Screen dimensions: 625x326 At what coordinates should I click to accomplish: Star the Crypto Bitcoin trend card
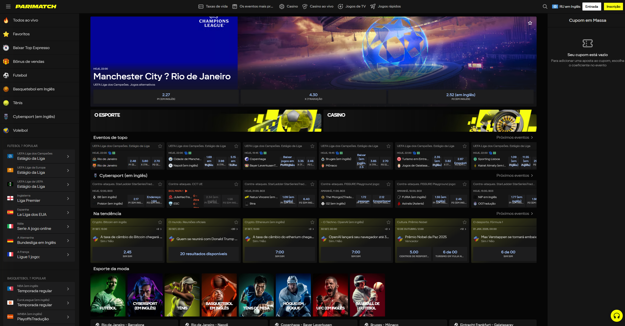[160, 222]
